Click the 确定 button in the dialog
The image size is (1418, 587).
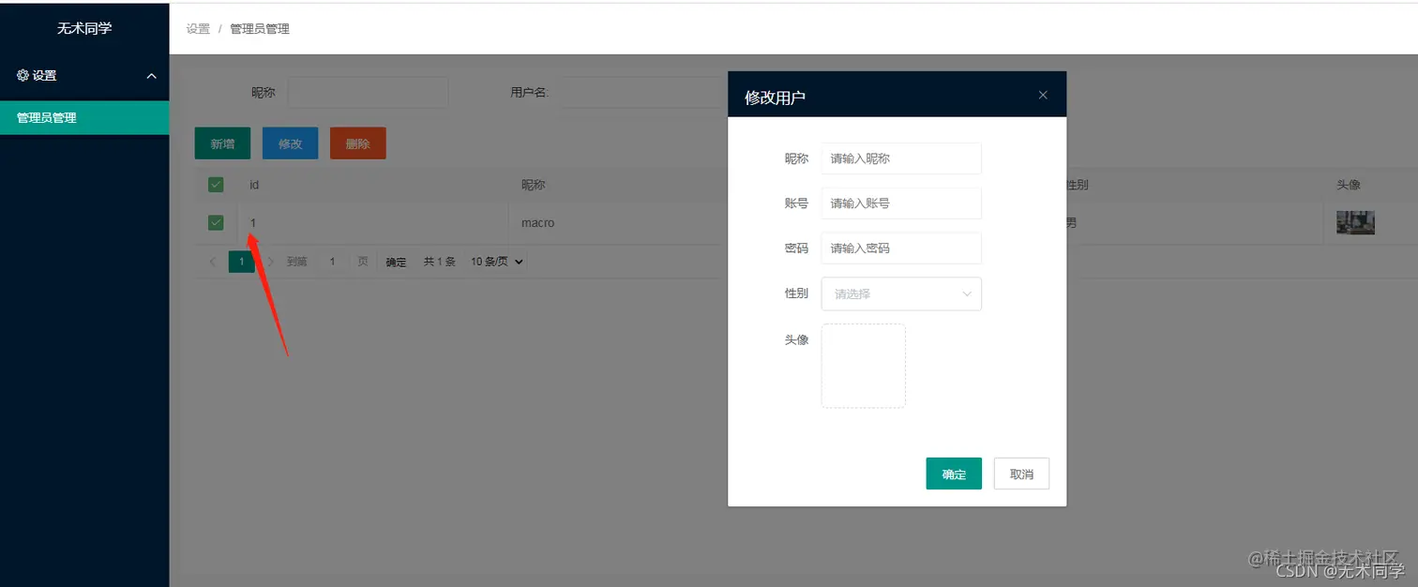(x=953, y=474)
